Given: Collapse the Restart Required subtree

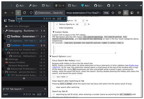Looking at the screenshot, I should pyautogui.click(x=4, y=66).
